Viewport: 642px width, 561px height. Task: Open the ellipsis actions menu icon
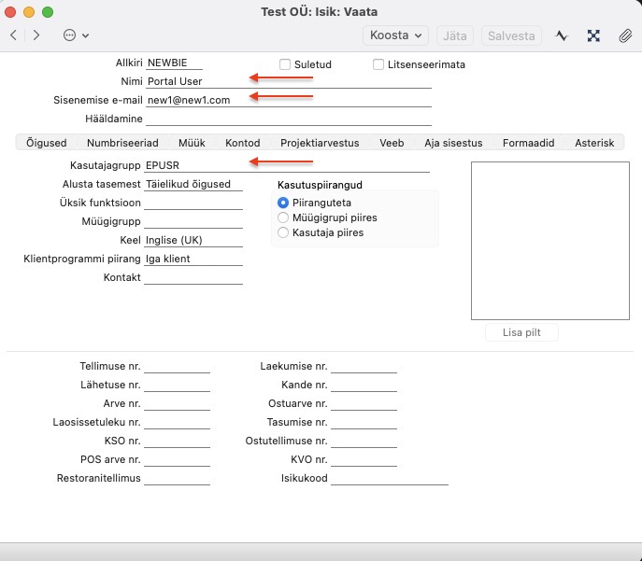pyautogui.click(x=75, y=35)
